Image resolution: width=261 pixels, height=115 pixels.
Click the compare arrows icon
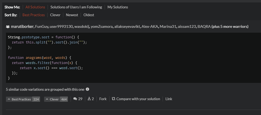[x=114, y=99]
